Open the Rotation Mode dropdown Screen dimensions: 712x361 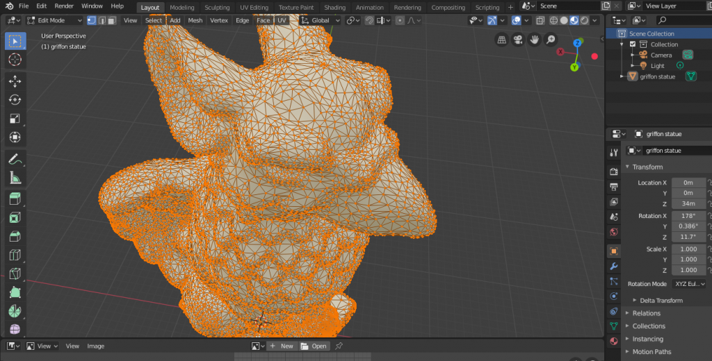(x=689, y=284)
